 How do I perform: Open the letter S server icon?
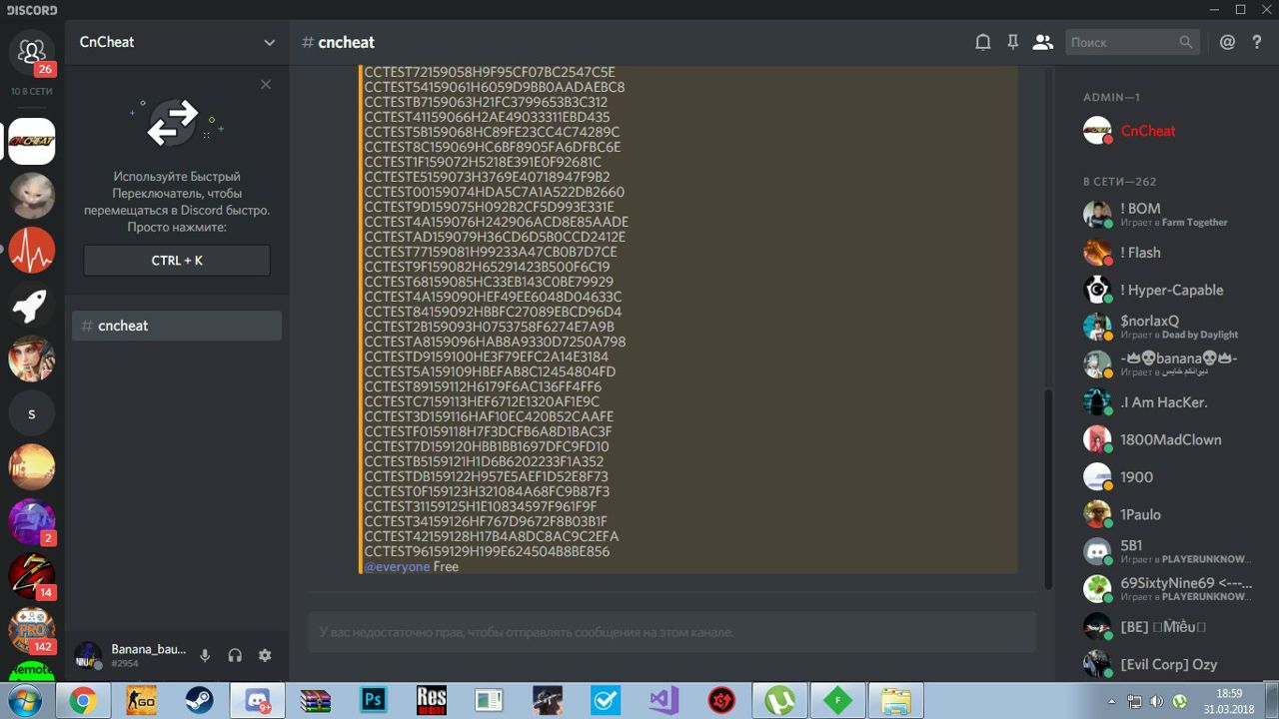click(31, 413)
